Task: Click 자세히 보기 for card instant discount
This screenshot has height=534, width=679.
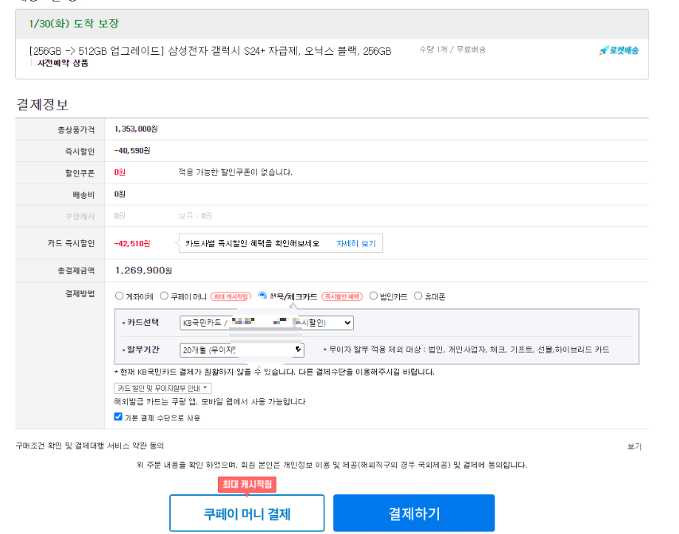Action: click(x=355, y=242)
